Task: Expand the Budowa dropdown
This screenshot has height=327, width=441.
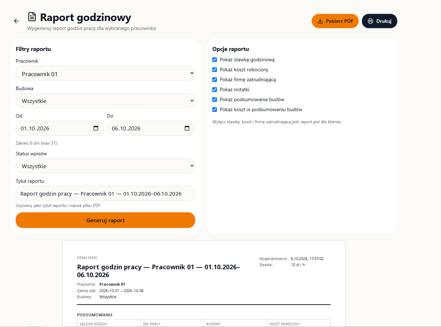Action: [x=105, y=101]
